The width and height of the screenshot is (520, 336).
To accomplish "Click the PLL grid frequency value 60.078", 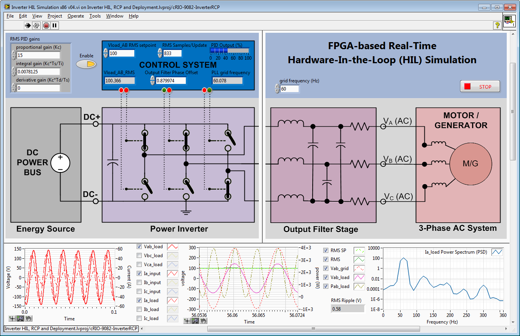I will point(227,80).
